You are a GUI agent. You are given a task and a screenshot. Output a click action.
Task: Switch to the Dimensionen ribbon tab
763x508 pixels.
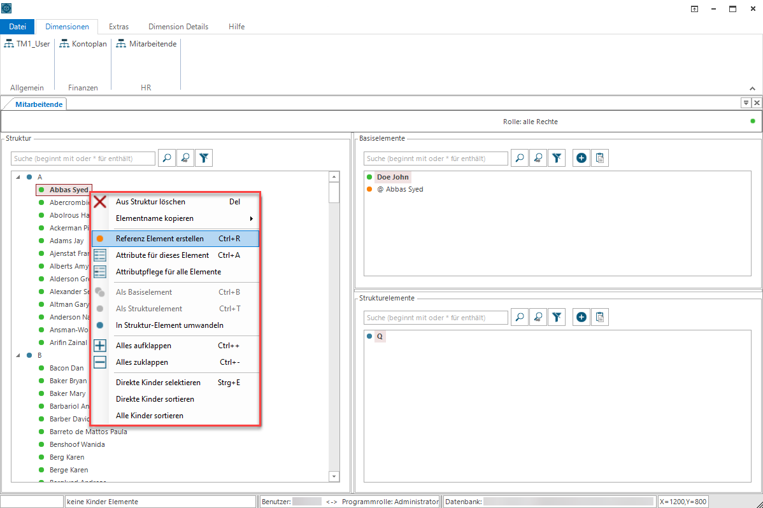pyautogui.click(x=67, y=27)
